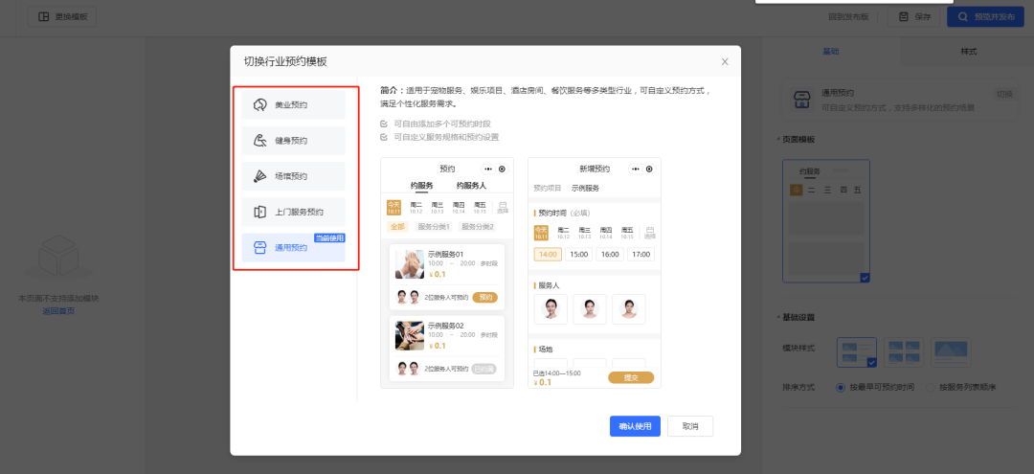The image size is (1034, 474).
Task: Select the 16:00 time slot
Action: (610, 255)
